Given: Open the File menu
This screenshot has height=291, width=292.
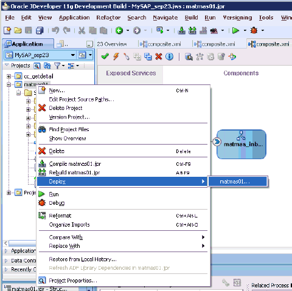Looking at the screenshot, I should pos(10,18).
